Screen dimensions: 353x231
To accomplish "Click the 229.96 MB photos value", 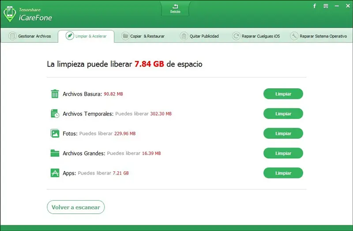I will click(x=125, y=134).
